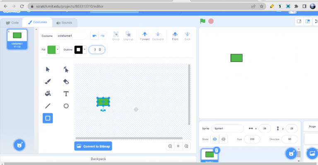
Task: Choose the Fill bucket tool
Action: coord(48,94)
